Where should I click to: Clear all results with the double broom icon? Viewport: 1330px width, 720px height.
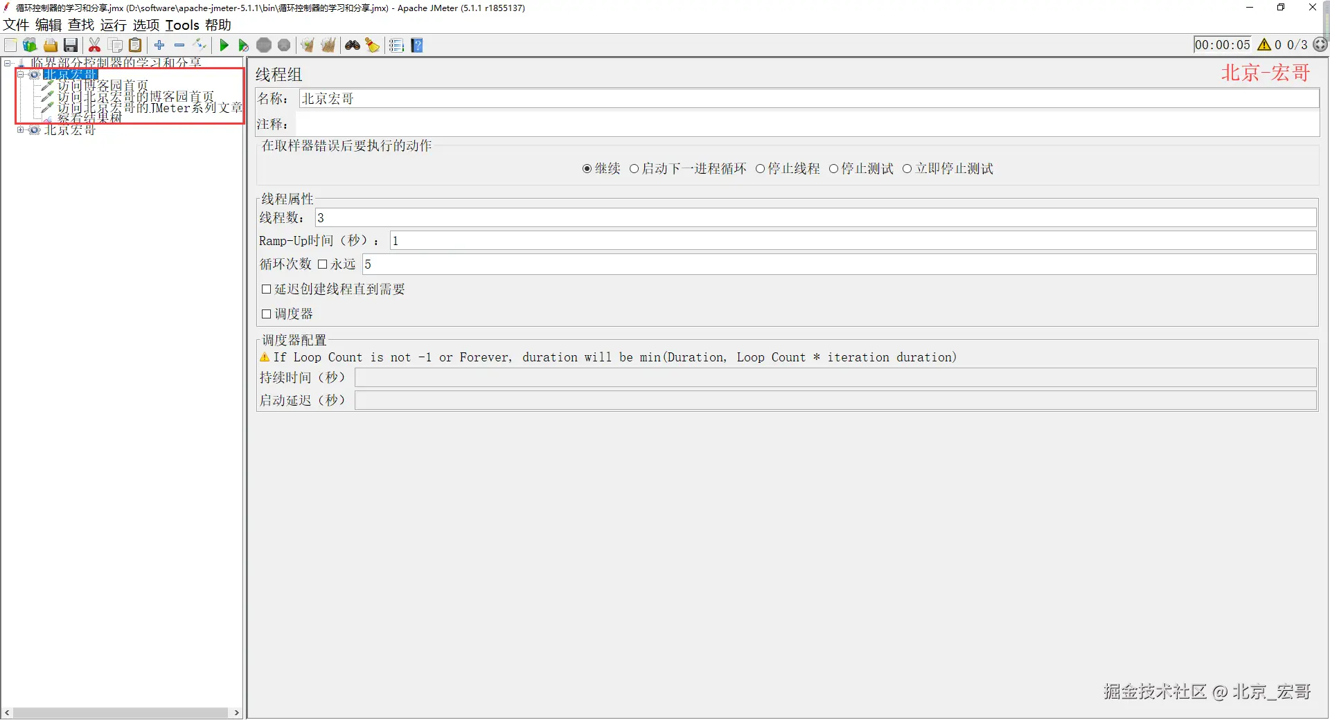click(x=328, y=45)
